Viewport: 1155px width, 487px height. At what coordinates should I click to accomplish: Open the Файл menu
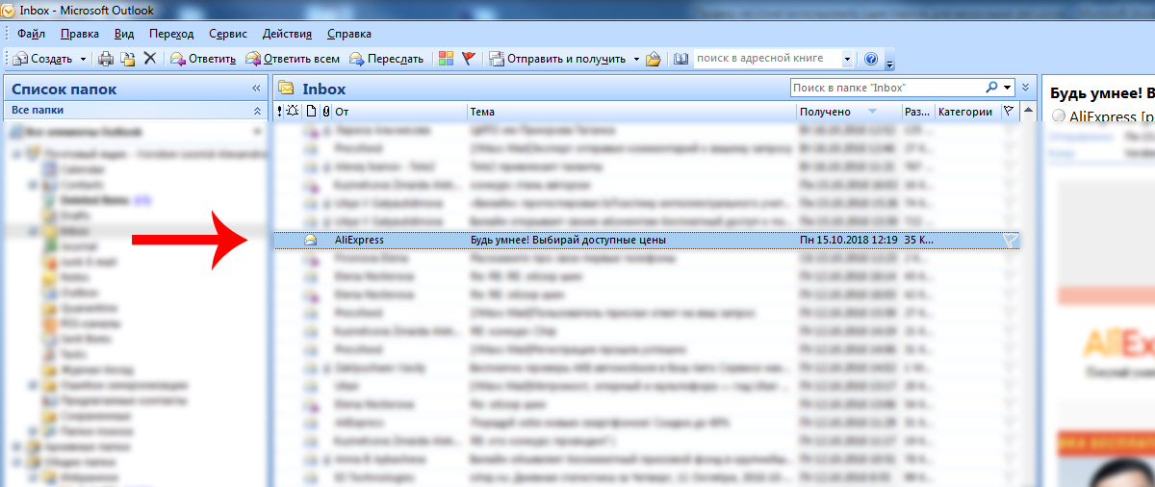click(x=32, y=34)
